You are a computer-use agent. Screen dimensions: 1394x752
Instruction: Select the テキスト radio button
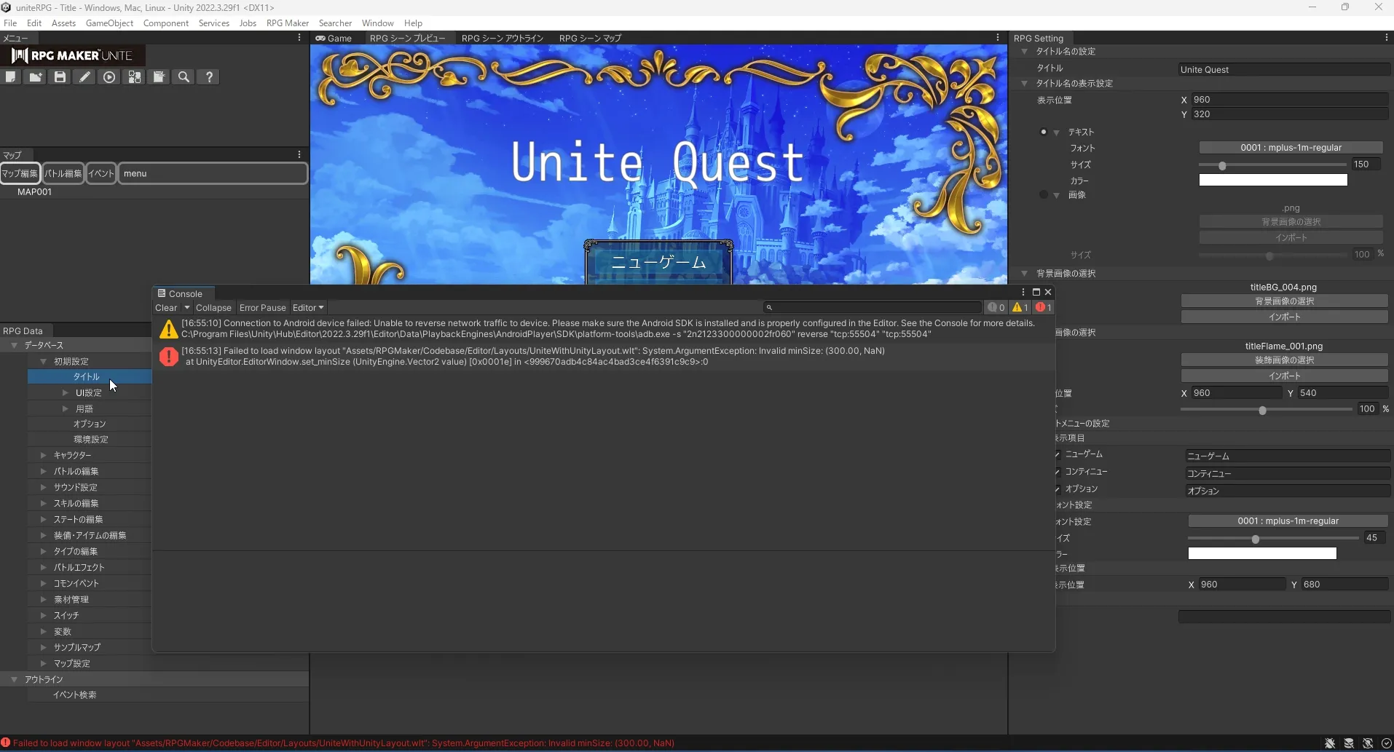[x=1044, y=132]
